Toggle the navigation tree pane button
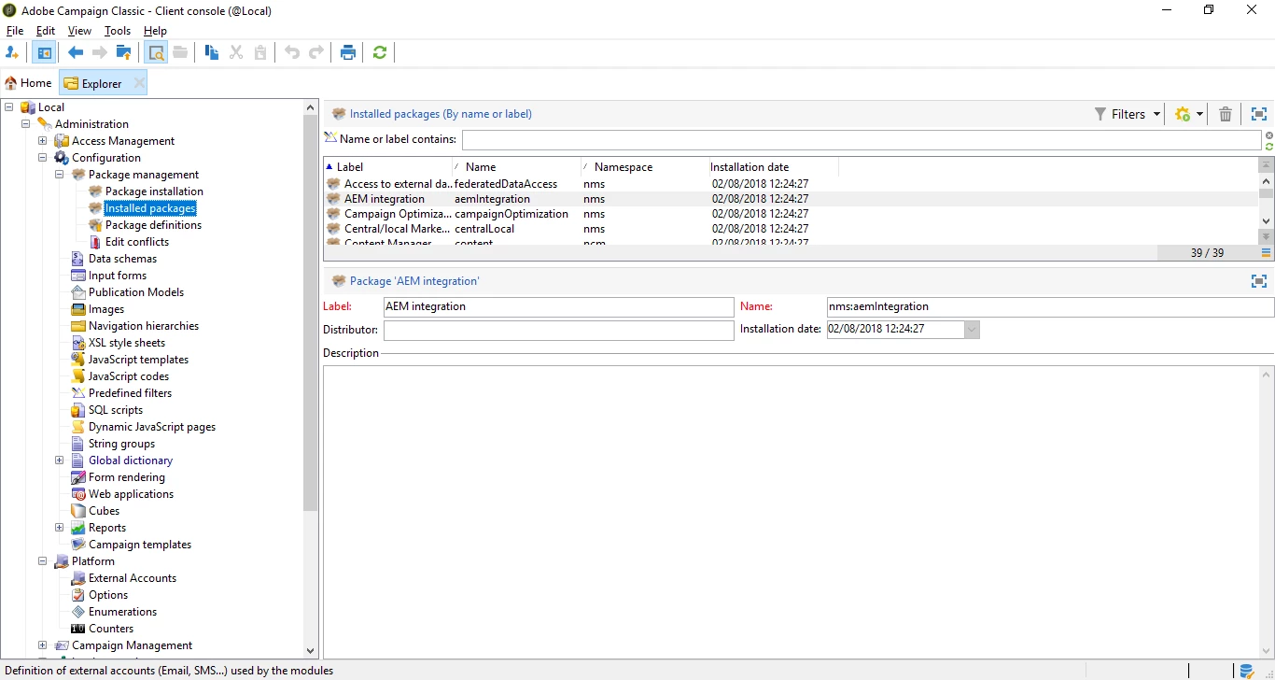The width and height of the screenshot is (1275, 680). (43, 53)
